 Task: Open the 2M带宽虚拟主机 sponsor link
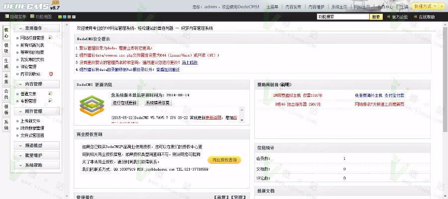298,96
